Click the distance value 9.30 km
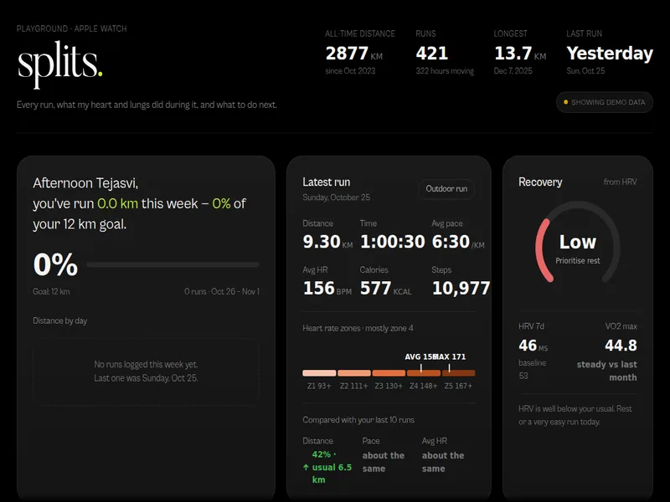Image resolution: width=670 pixels, height=502 pixels. pyautogui.click(x=327, y=242)
